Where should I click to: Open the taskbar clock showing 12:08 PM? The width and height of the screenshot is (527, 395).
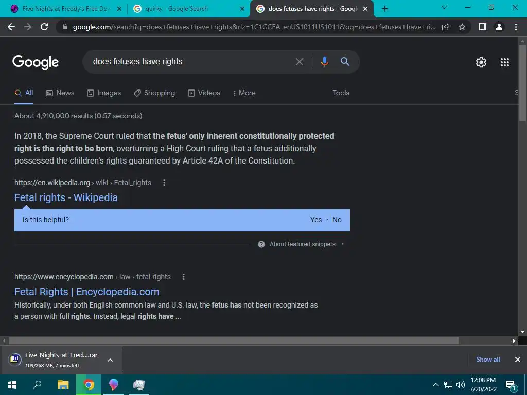pos(483,385)
